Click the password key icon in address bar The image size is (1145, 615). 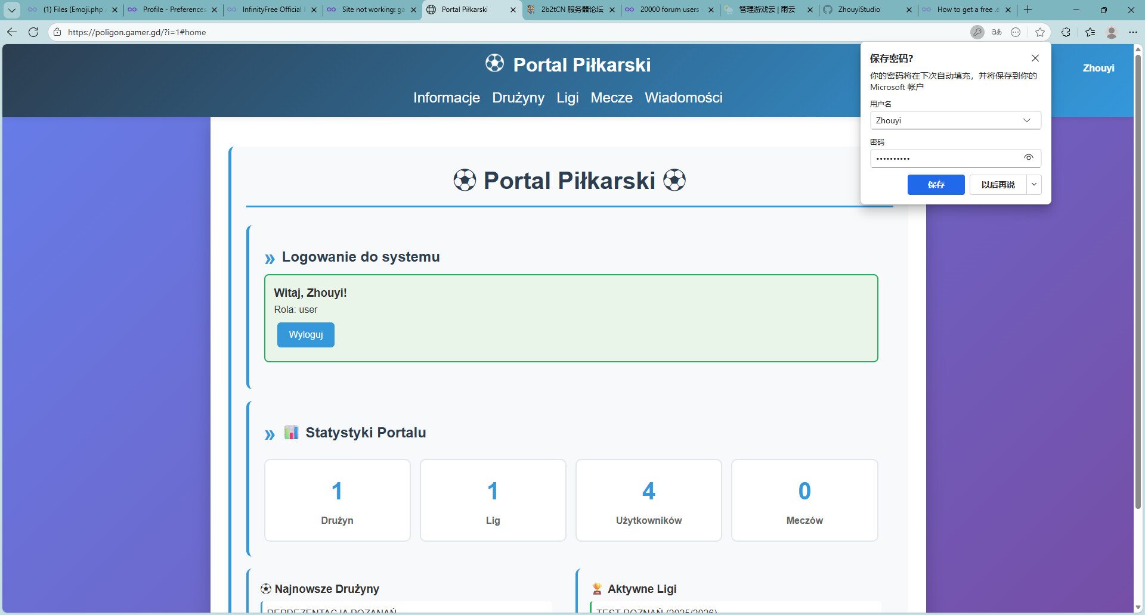click(x=977, y=32)
